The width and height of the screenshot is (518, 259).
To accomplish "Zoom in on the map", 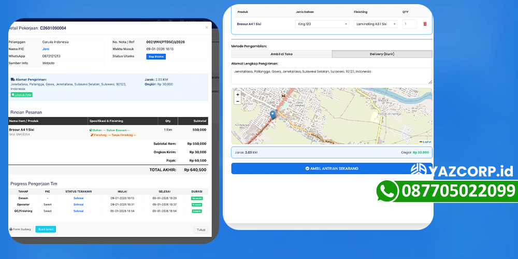I will click(238, 95).
